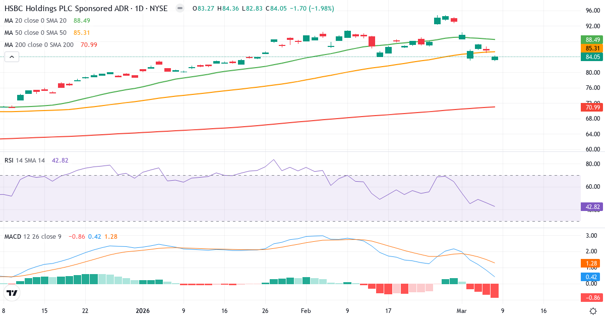Open chart settings with the gear icon
The image size is (605, 318).
point(593,312)
